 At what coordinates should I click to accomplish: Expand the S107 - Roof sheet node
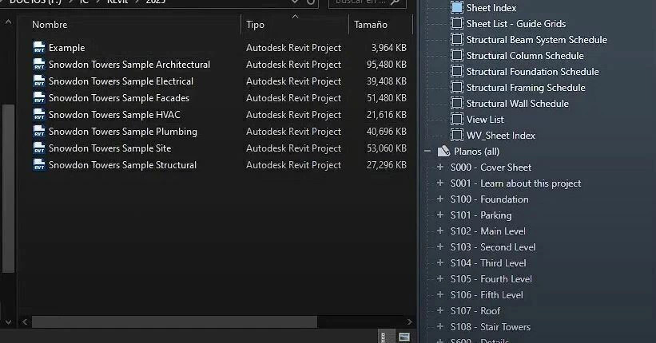pos(440,310)
